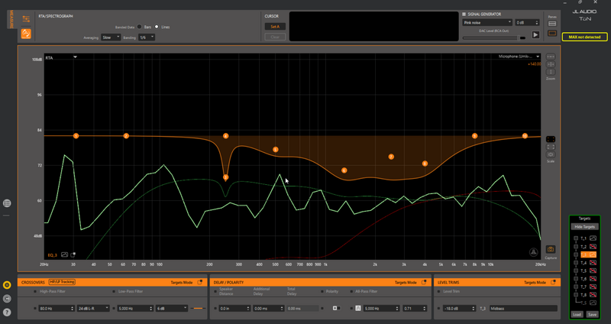Select the top Scale icon

551,139
